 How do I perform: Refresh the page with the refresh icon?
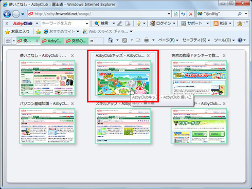point(183,14)
